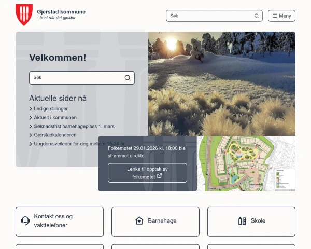Open the Meny menu
The image size is (311, 249).
pos(281,16)
